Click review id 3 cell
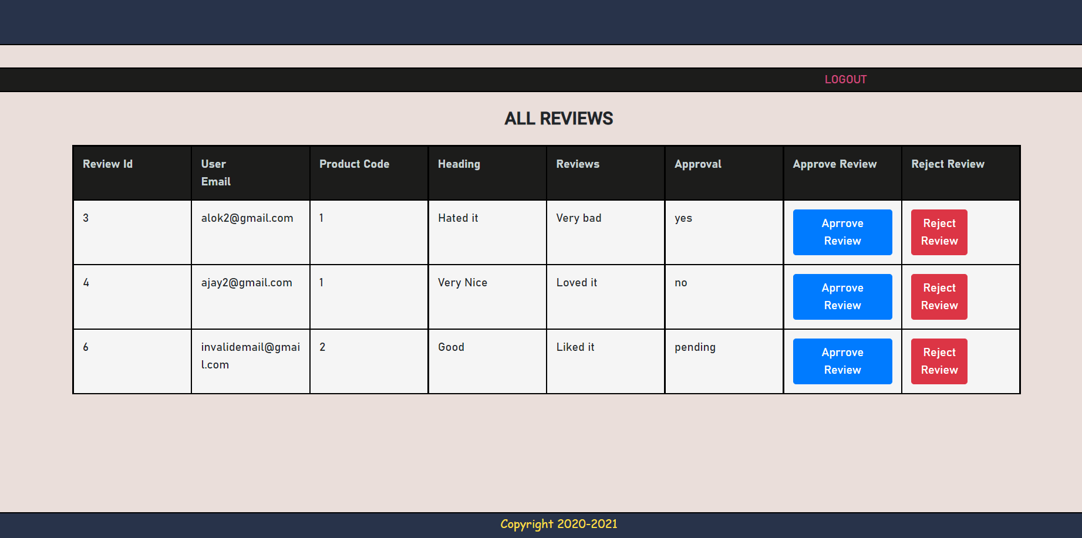Screen dimensions: 1082x538 pos(133,232)
